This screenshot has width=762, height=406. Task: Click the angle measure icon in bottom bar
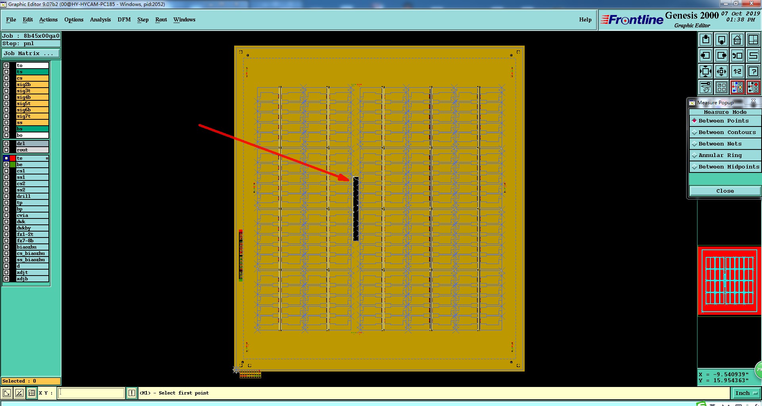(x=19, y=393)
